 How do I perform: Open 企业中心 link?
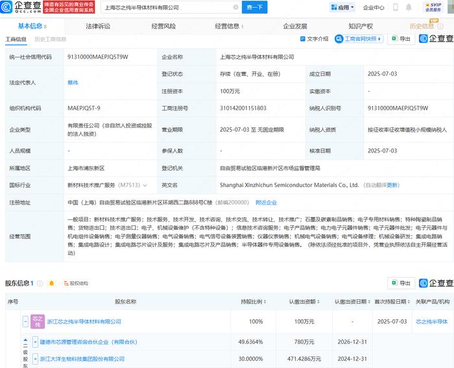[374, 8]
